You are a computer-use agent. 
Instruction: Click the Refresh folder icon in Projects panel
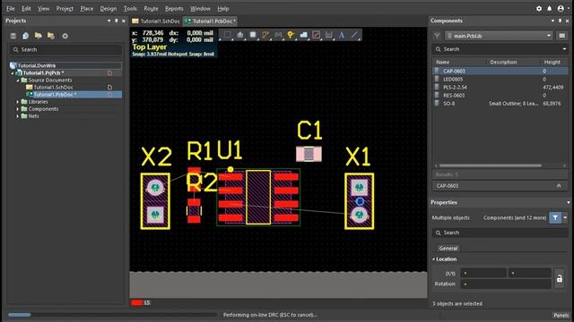click(x=51, y=36)
